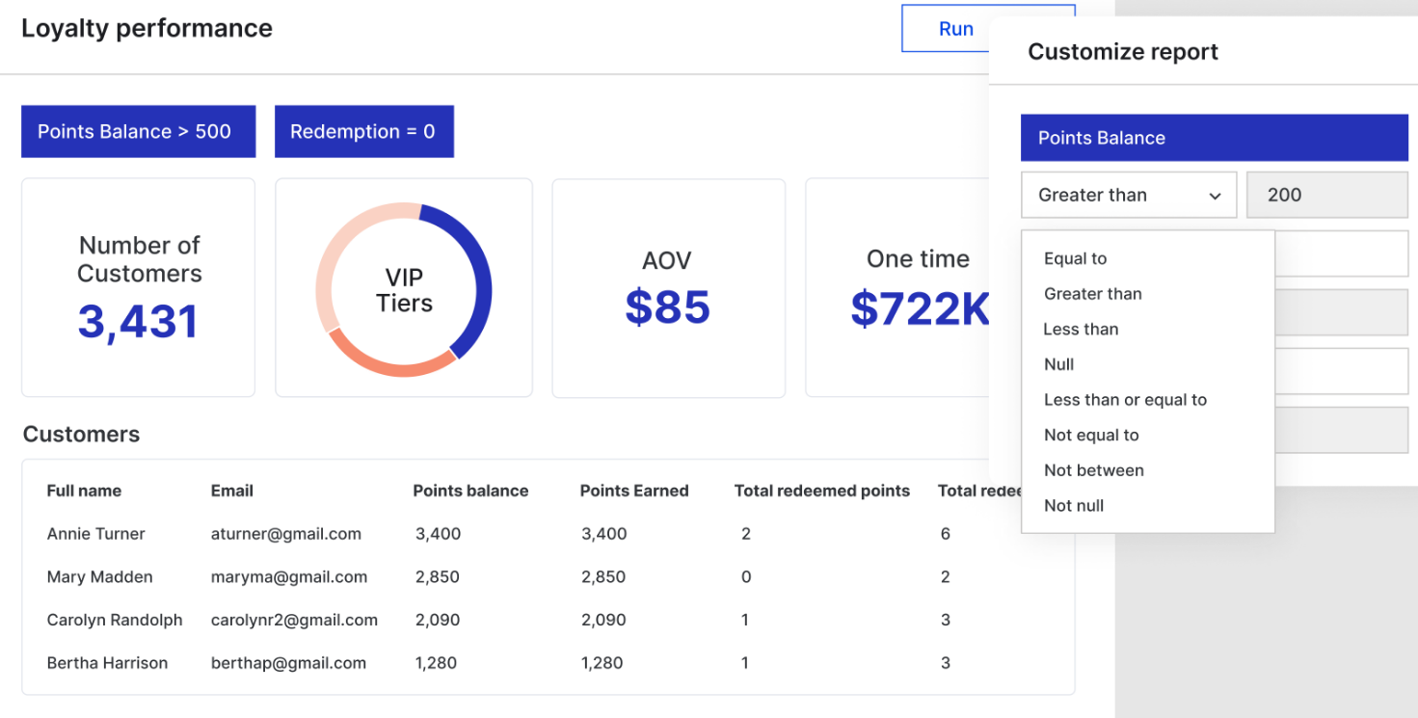
Task: Select 'Not equal to' from the list
Action: point(1091,435)
